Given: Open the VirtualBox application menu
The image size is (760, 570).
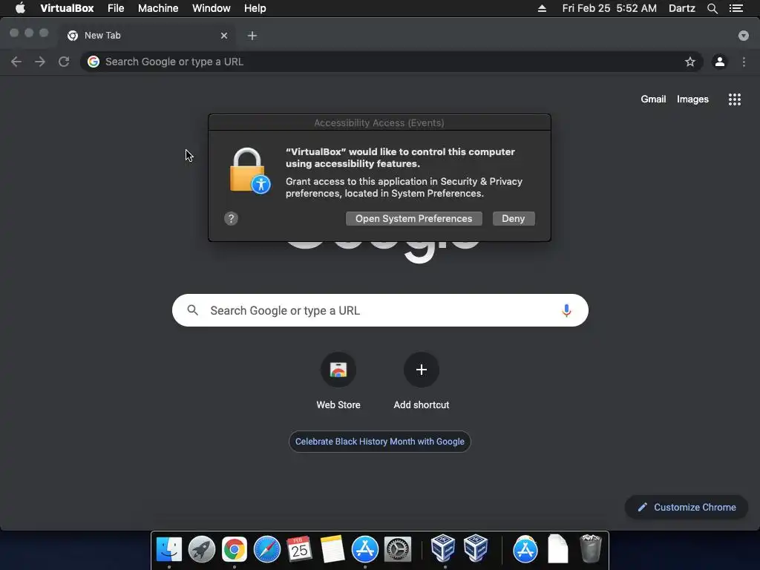Looking at the screenshot, I should tap(67, 8).
